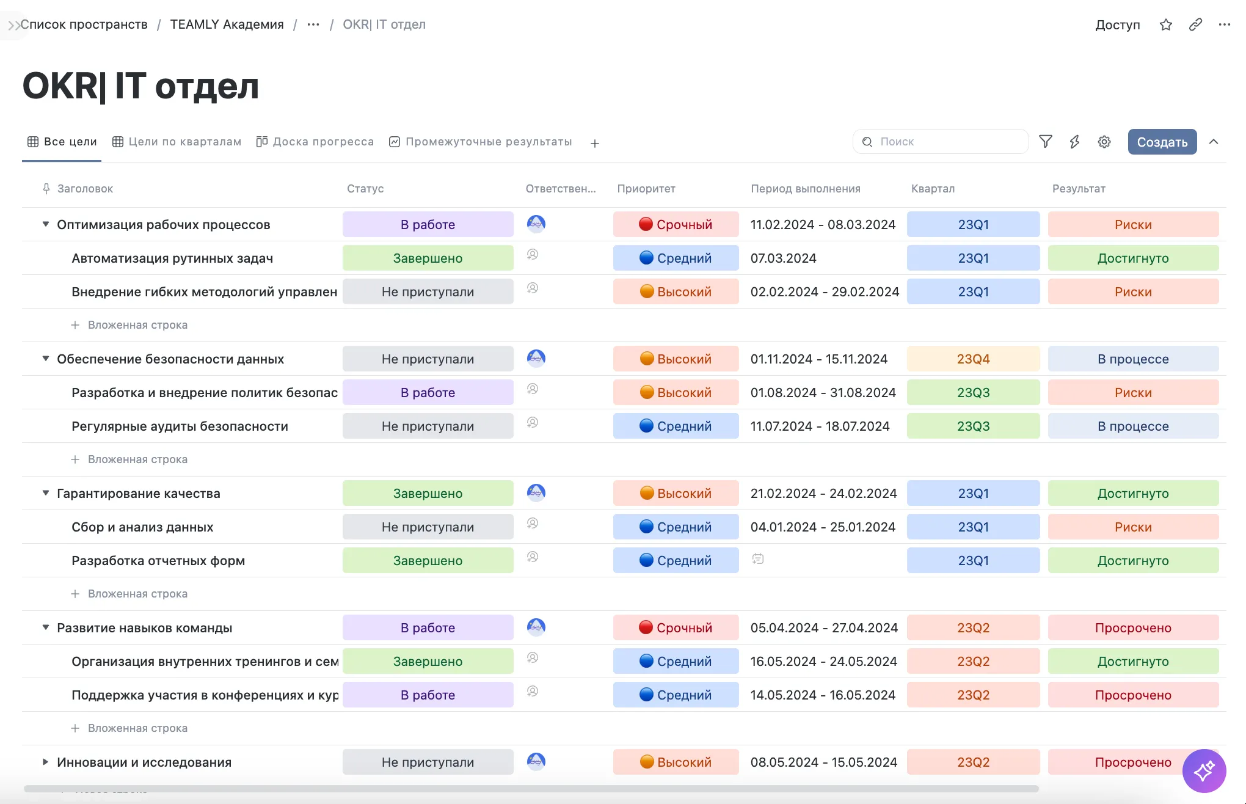Assign responsible person for Регулярные аудиты безопасности
This screenshot has height=804, width=1246.
533,422
